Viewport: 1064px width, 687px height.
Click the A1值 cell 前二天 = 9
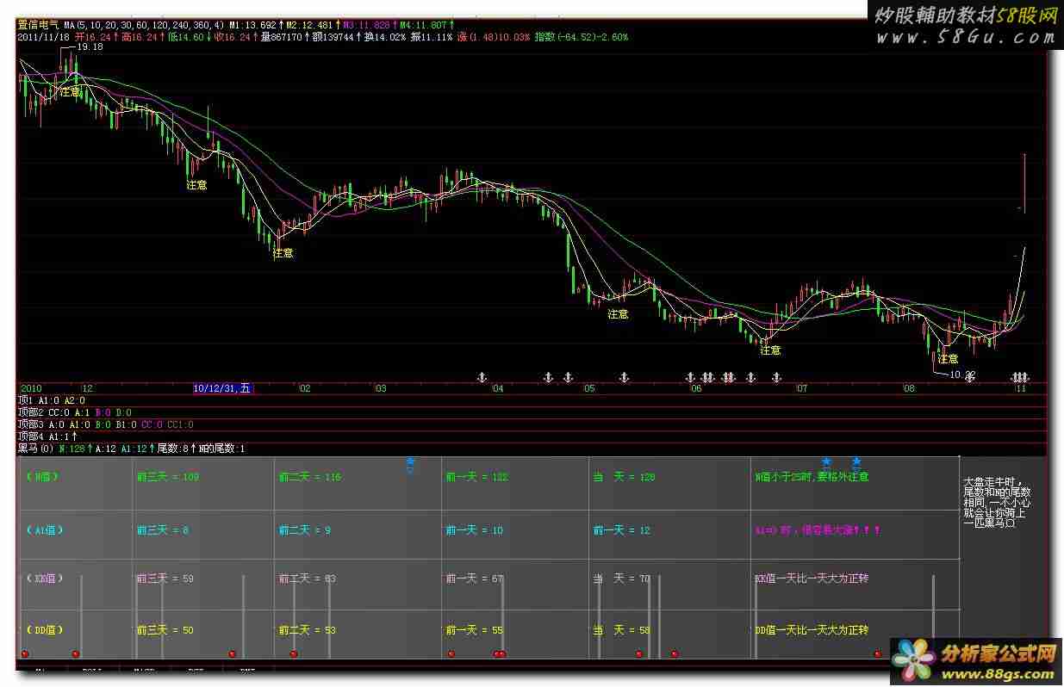point(305,530)
